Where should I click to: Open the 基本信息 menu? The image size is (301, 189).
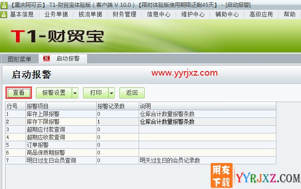(x=22, y=15)
